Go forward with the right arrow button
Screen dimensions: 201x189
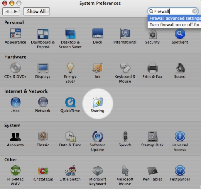pos(16,11)
